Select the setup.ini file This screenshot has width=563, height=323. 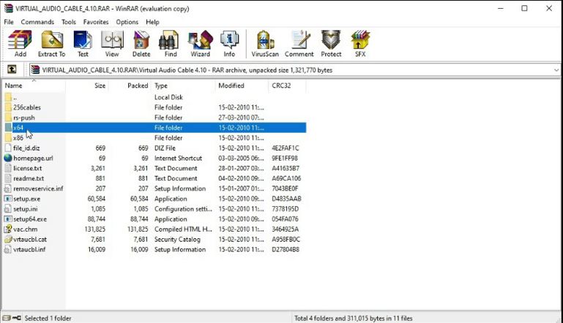click(25, 209)
